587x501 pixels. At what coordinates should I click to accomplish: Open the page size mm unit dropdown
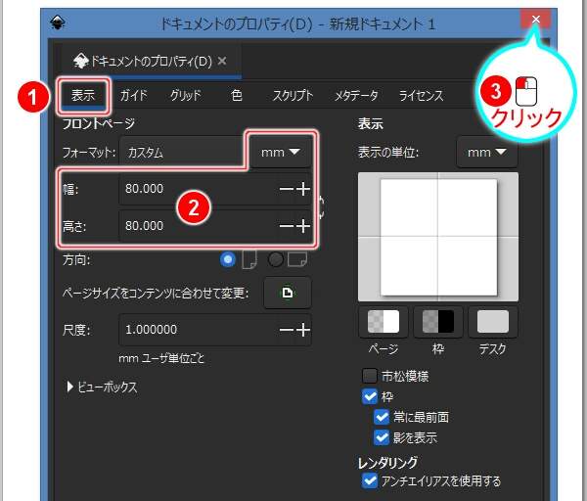click(x=281, y=152)
